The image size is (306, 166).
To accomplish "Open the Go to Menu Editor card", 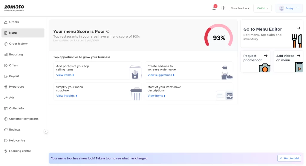I will (x=271, y=34).
